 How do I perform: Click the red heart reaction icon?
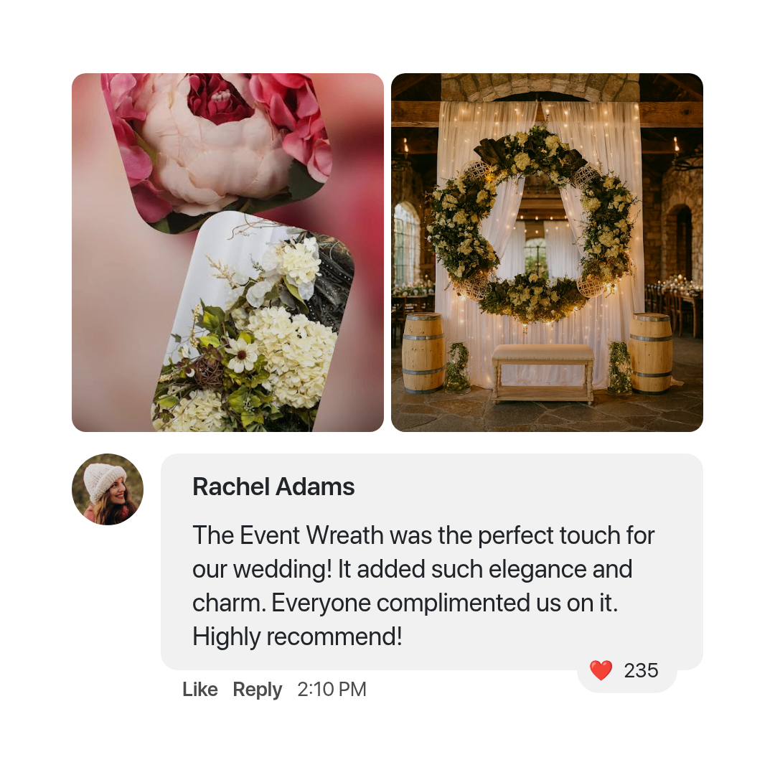(x=601, y=671)
